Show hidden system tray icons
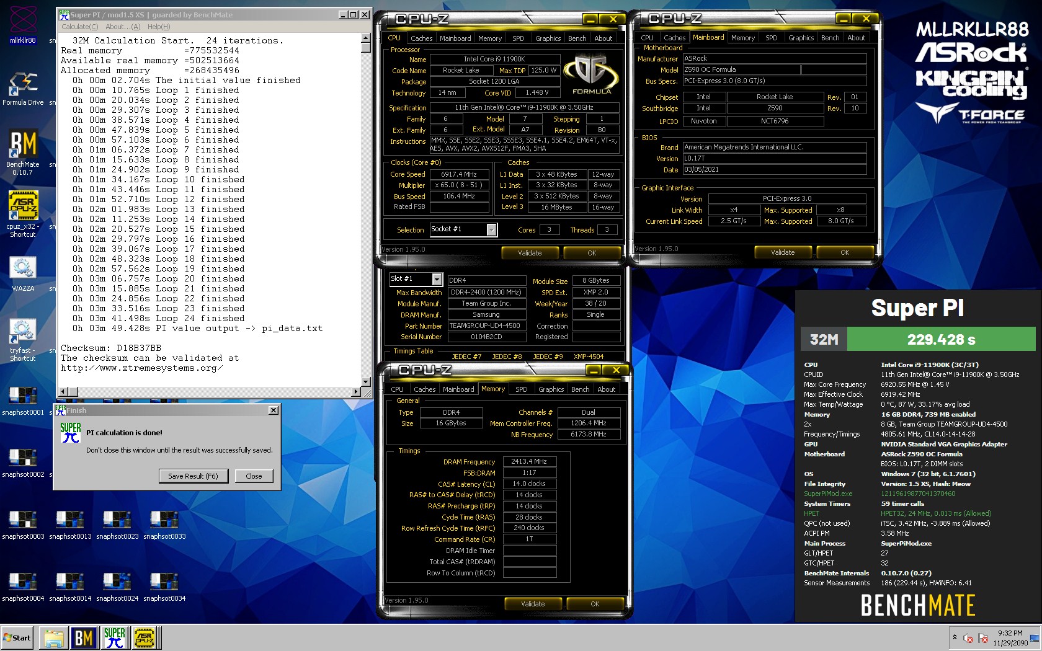Viewport: 1042px width, 651px height. click(955, 637)
